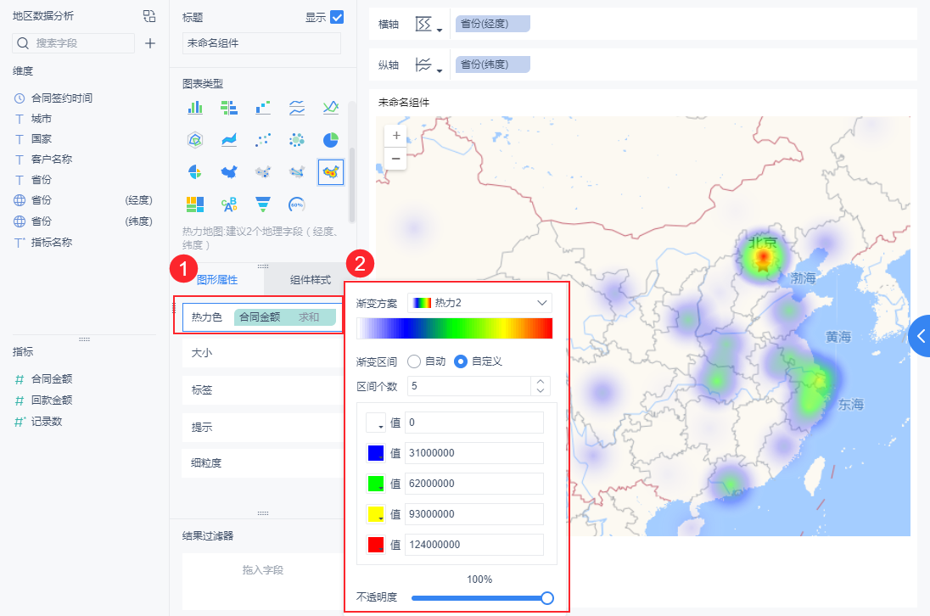Select the crossing line chart type

(330, 107)
